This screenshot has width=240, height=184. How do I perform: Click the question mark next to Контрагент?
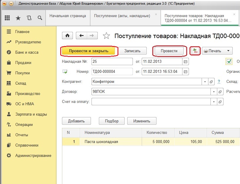click(219, 82)
